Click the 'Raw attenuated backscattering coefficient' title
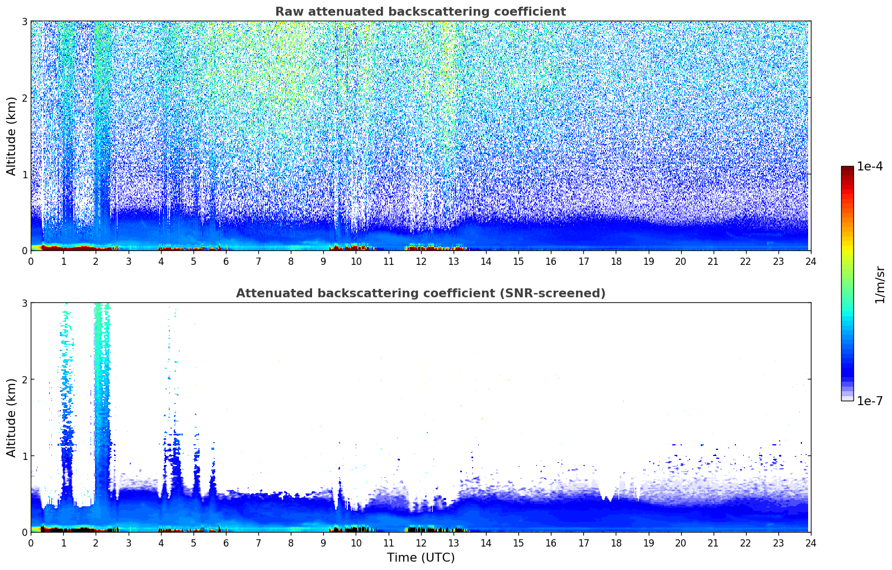The width and height of the screenshot is (892, 570). pyautogui.click(x=421, y=12)
